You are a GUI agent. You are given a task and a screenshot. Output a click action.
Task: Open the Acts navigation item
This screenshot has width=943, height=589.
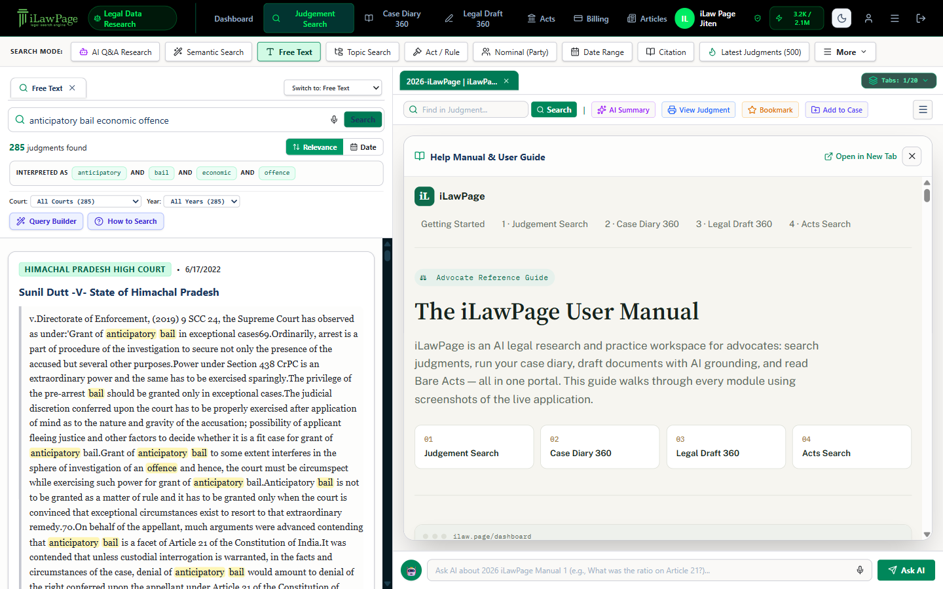[542, 18]
